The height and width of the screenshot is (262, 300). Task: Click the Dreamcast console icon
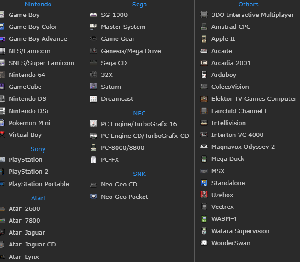94,99
